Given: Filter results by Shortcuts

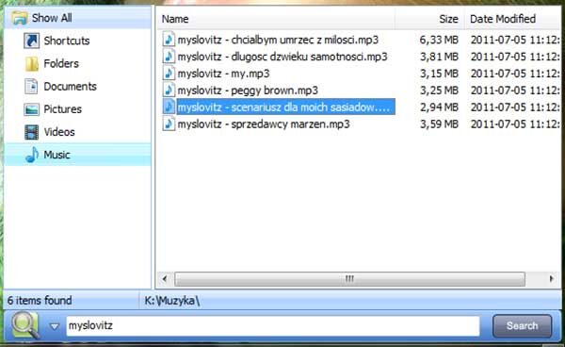Looking at the screenshot, I should click(77, 41).
